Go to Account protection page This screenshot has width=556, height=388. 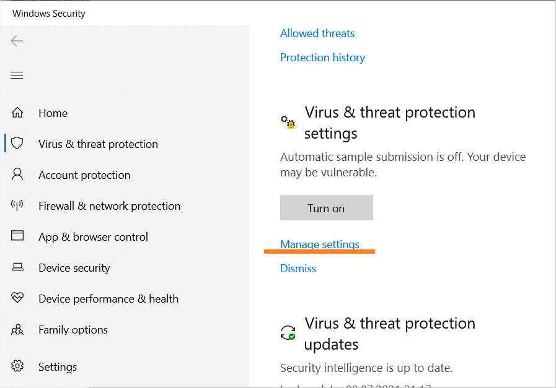coord(84,175)
